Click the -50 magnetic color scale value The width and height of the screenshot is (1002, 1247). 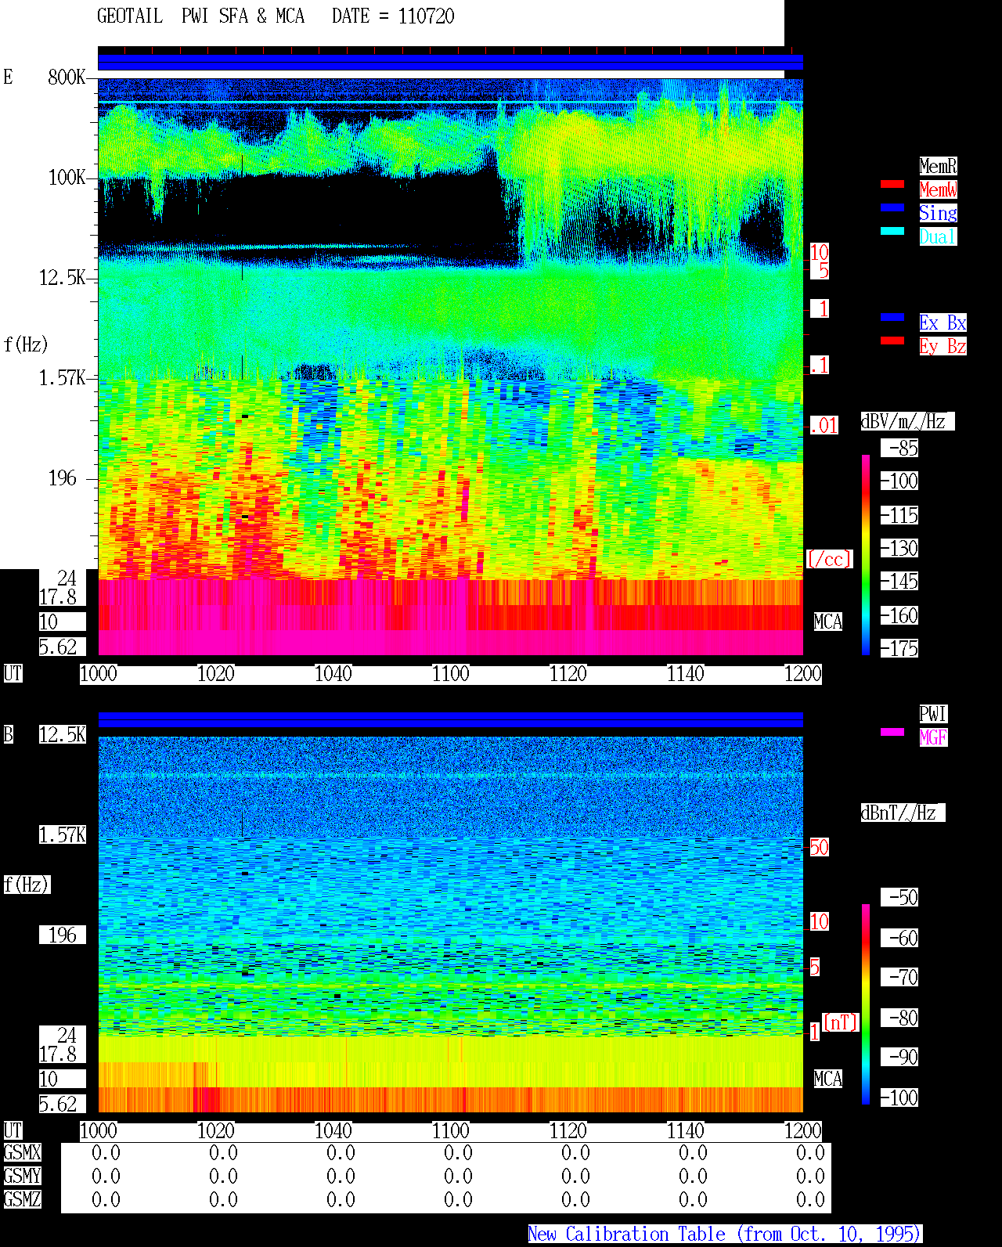click(x=900, y=898)
